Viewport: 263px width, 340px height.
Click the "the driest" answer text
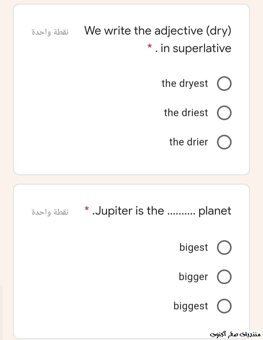(186, 113)
